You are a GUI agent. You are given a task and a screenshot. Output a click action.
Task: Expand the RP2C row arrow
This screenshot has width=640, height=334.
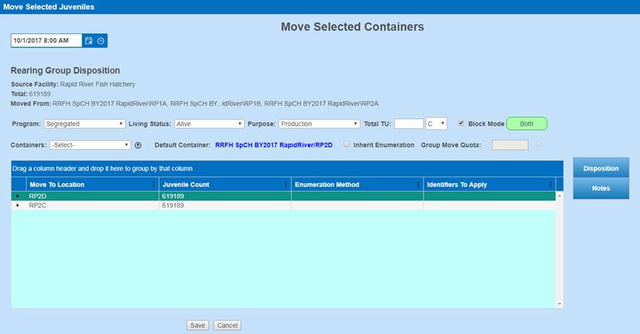tap(18, 205)
